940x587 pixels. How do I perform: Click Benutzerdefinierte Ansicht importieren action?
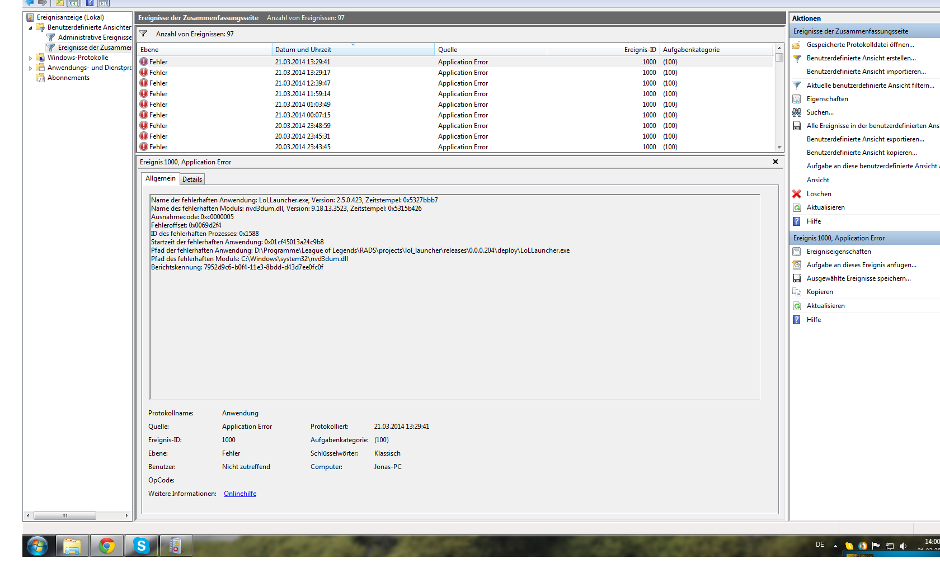(866, 72)
